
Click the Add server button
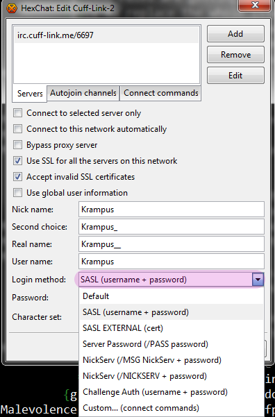235,34
